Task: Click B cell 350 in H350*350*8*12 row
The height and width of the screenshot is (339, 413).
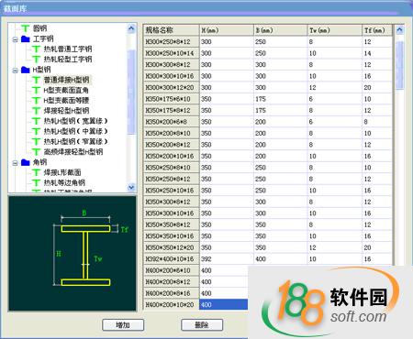Action: 281,224
